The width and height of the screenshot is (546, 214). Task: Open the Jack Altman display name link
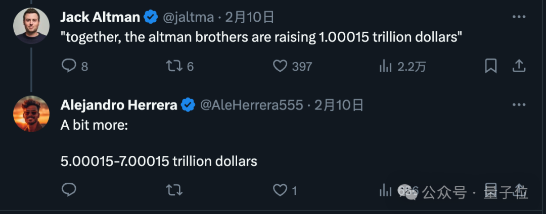pos(100,17)
